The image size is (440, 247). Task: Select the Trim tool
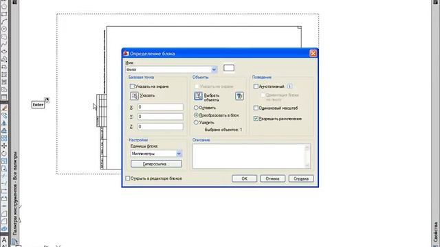click(4, 176)
